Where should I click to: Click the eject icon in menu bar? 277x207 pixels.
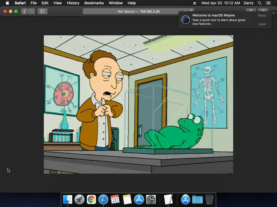(194, 3)
